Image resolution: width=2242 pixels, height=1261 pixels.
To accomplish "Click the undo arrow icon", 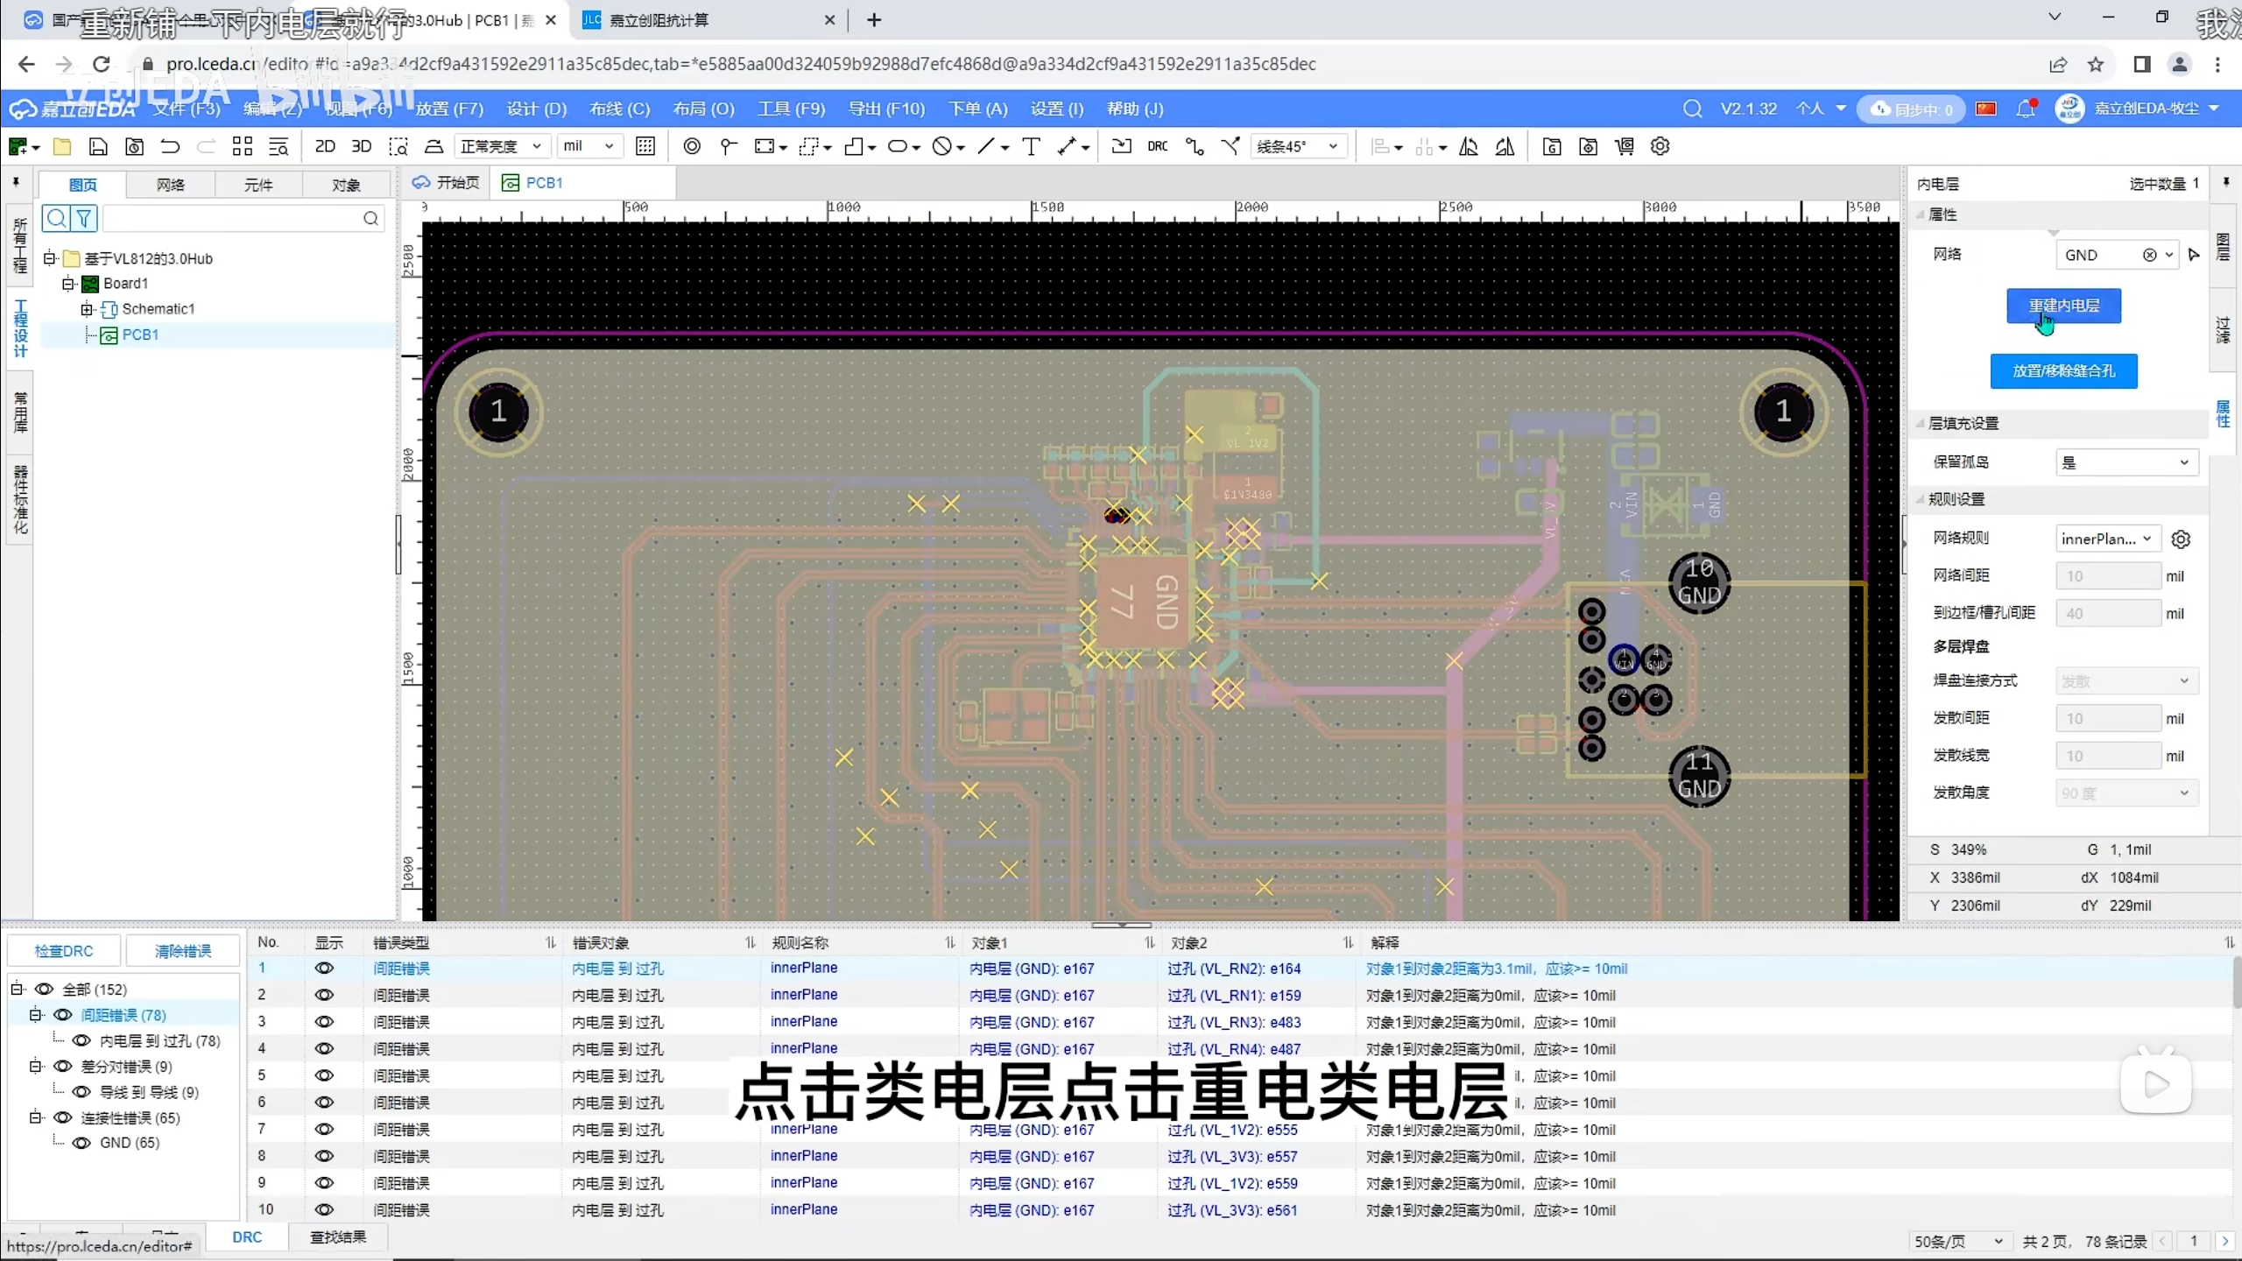I will 170,146.
